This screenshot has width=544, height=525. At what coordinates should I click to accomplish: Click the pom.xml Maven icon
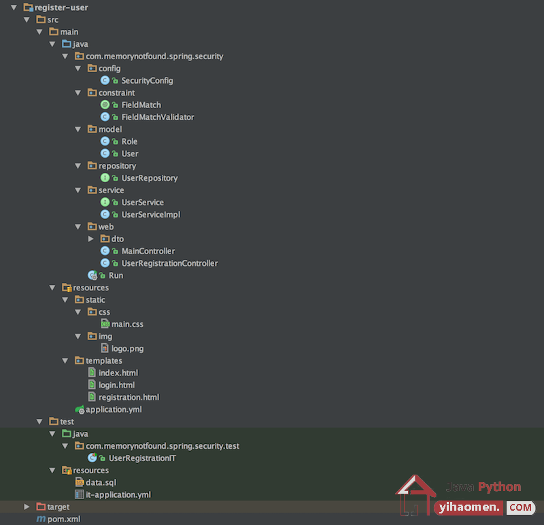41,519
